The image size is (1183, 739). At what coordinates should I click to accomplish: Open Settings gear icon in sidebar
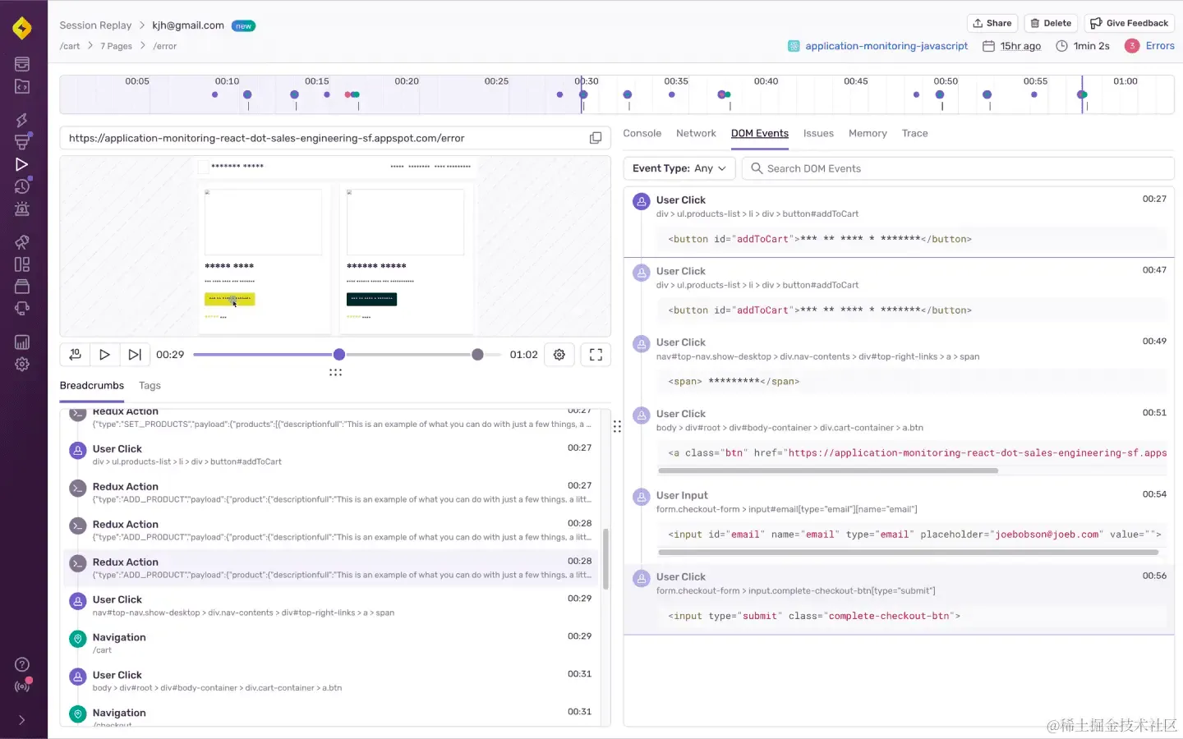click(22, 365)
